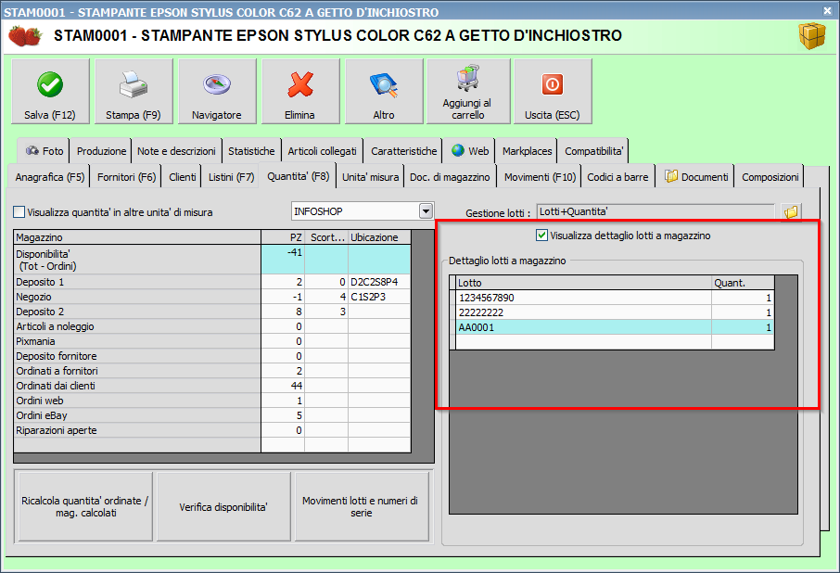
Task: Open the Codici a barre tab
Action: coord(617,177)
